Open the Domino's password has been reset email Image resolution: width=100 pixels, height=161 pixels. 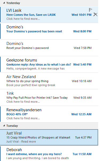click(x=49, y=31)
